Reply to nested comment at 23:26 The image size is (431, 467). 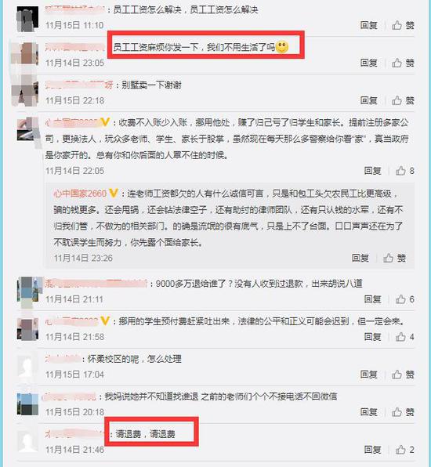point(360,258)
